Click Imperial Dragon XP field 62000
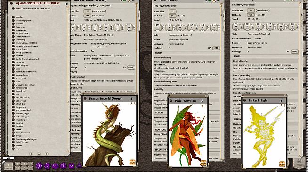Viewport: 308px width, 172px height. tap(131, 67)
